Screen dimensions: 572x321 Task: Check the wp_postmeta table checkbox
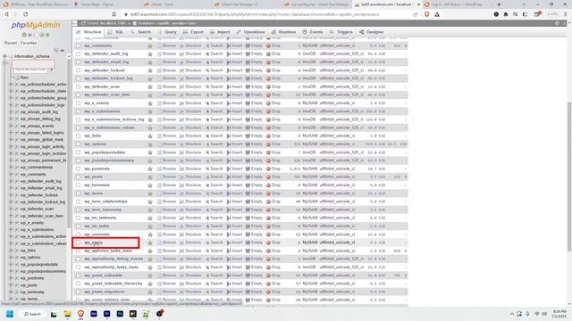tap(78, 169)
